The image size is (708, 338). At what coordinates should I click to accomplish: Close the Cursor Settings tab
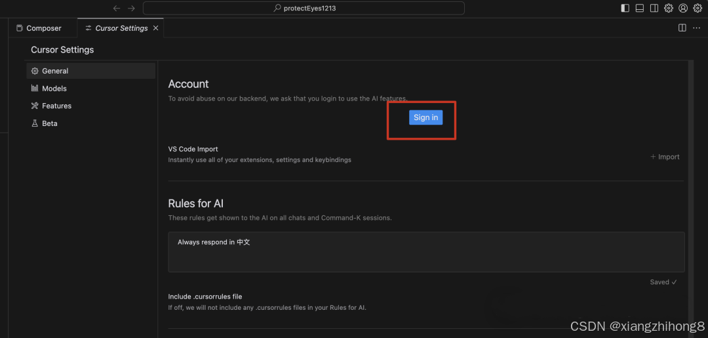click(156, 28)
